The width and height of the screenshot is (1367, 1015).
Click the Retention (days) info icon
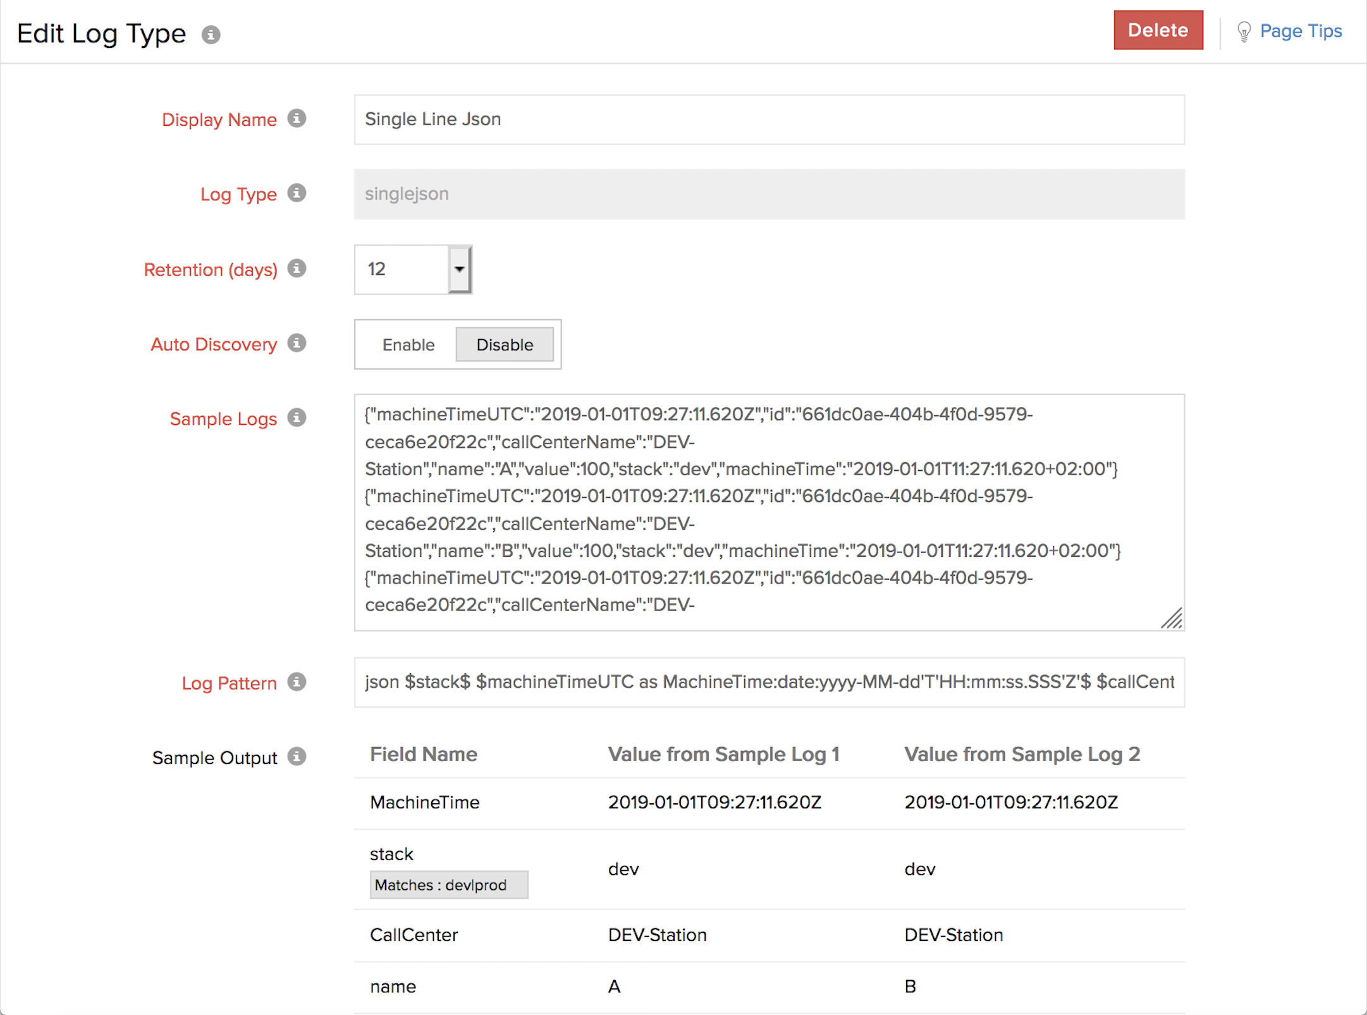297,269
